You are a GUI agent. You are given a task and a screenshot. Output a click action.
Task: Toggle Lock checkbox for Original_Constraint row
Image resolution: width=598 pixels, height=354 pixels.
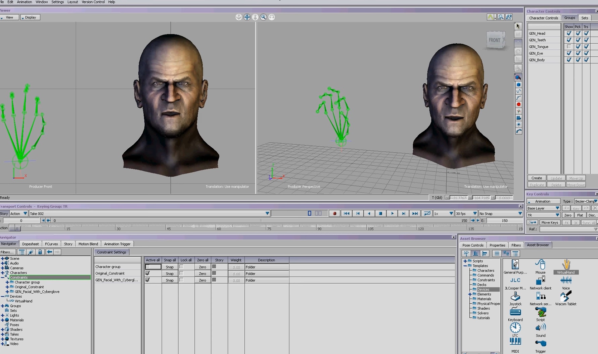(181, 273)
